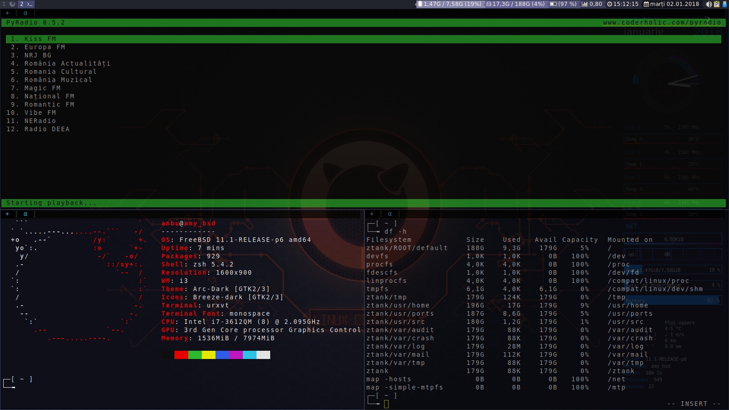Click the Terminal Font: monospace line
Viewport: 729px width, 410px height.
(x=216, y=314)
